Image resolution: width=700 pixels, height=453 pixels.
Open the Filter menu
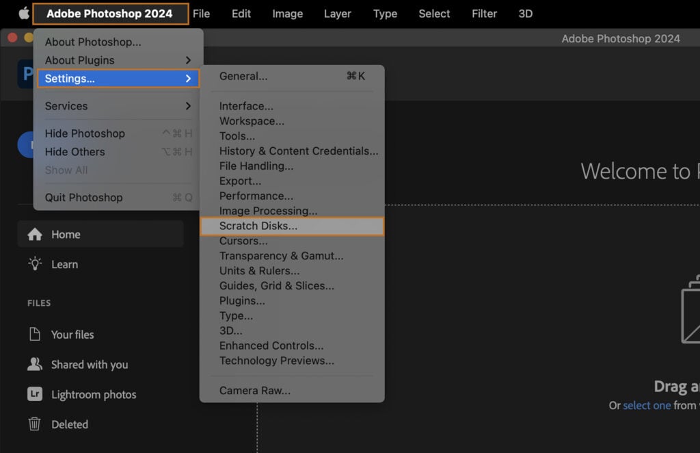484,13
